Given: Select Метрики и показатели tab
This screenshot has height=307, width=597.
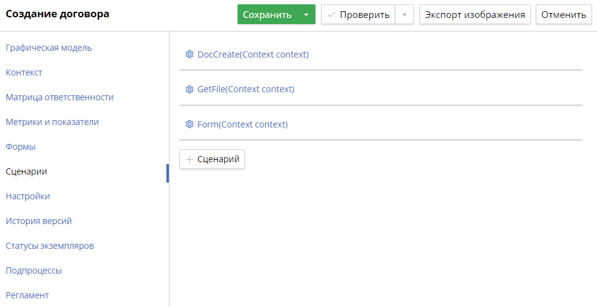Looking at the screenshot, I should coord(52,122).
